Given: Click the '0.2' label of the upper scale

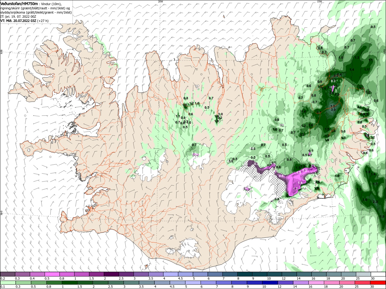Looking at the screenshot, I should (x=2, y=278).
